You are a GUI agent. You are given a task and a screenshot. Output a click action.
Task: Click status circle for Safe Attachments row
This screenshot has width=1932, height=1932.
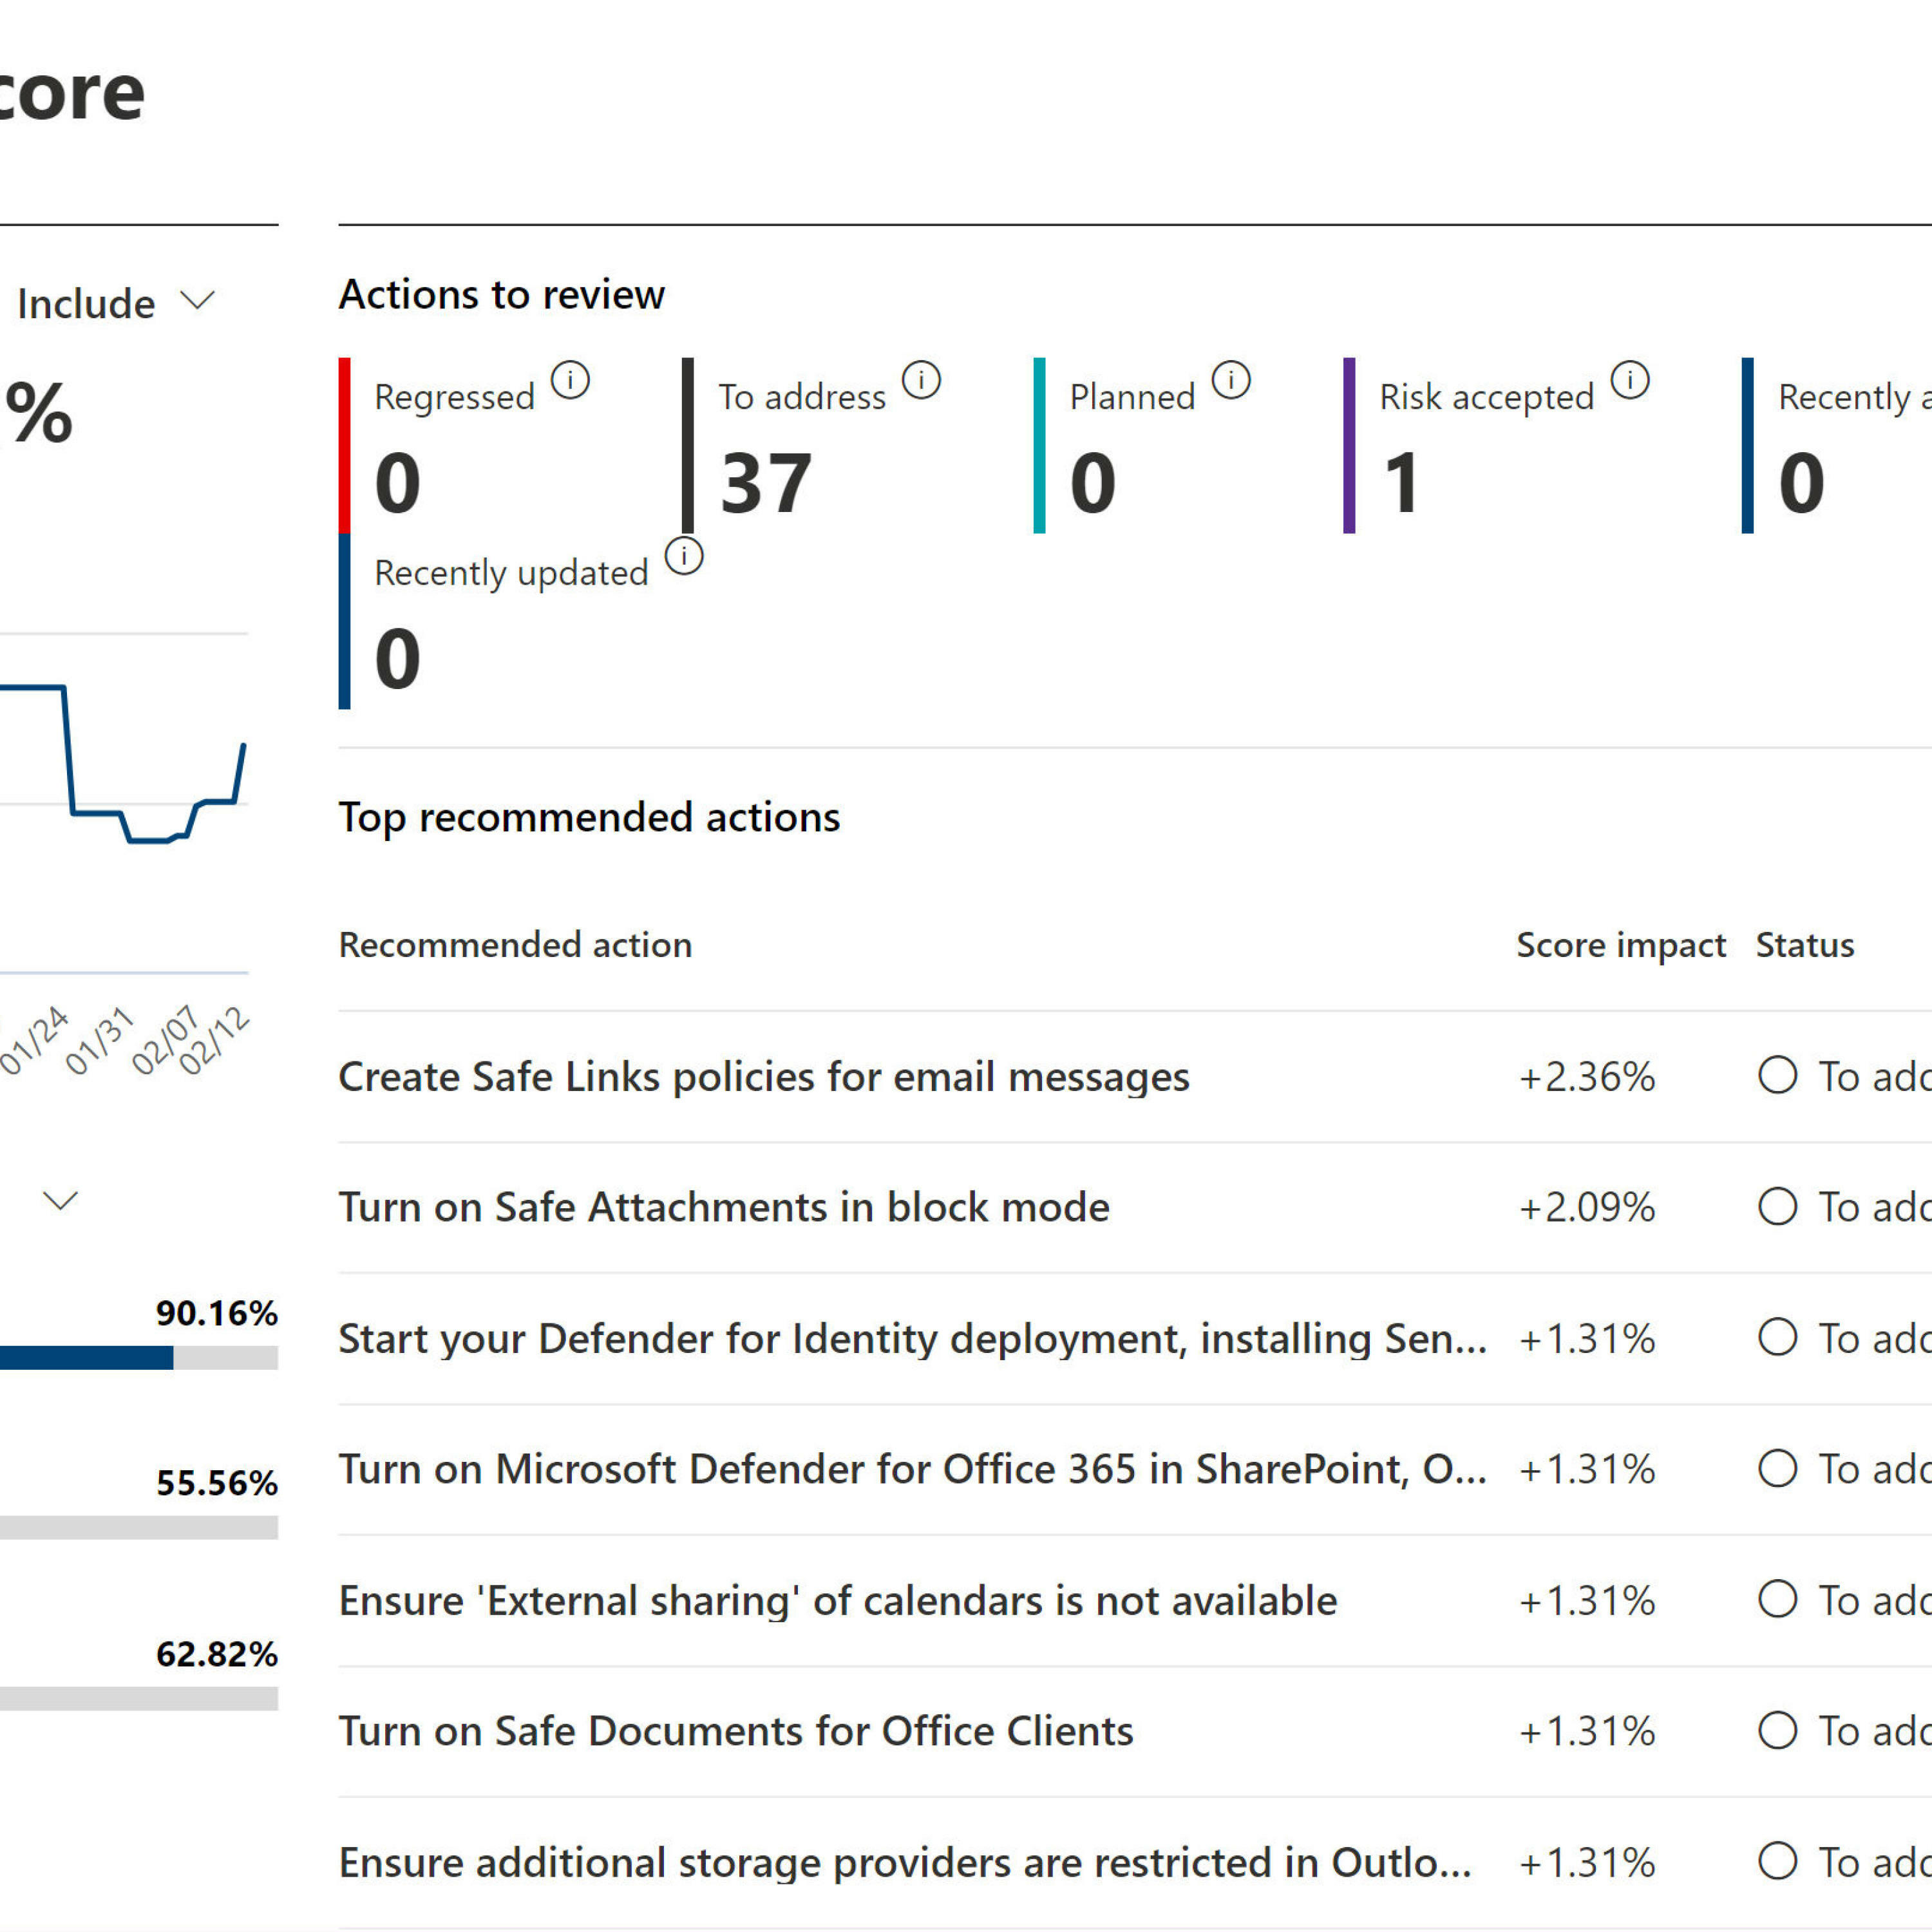1777,1206
